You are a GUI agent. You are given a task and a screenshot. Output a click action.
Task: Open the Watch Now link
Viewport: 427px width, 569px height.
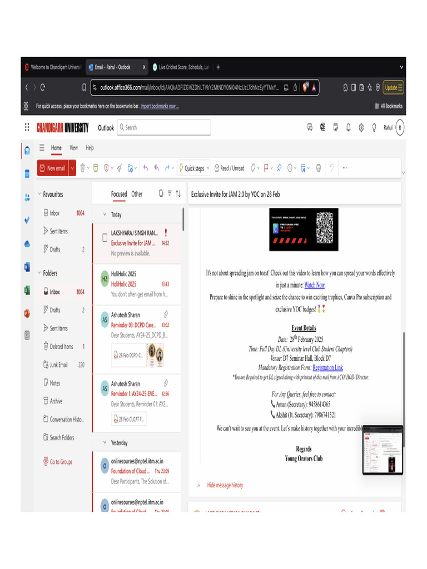click(315, 285)
